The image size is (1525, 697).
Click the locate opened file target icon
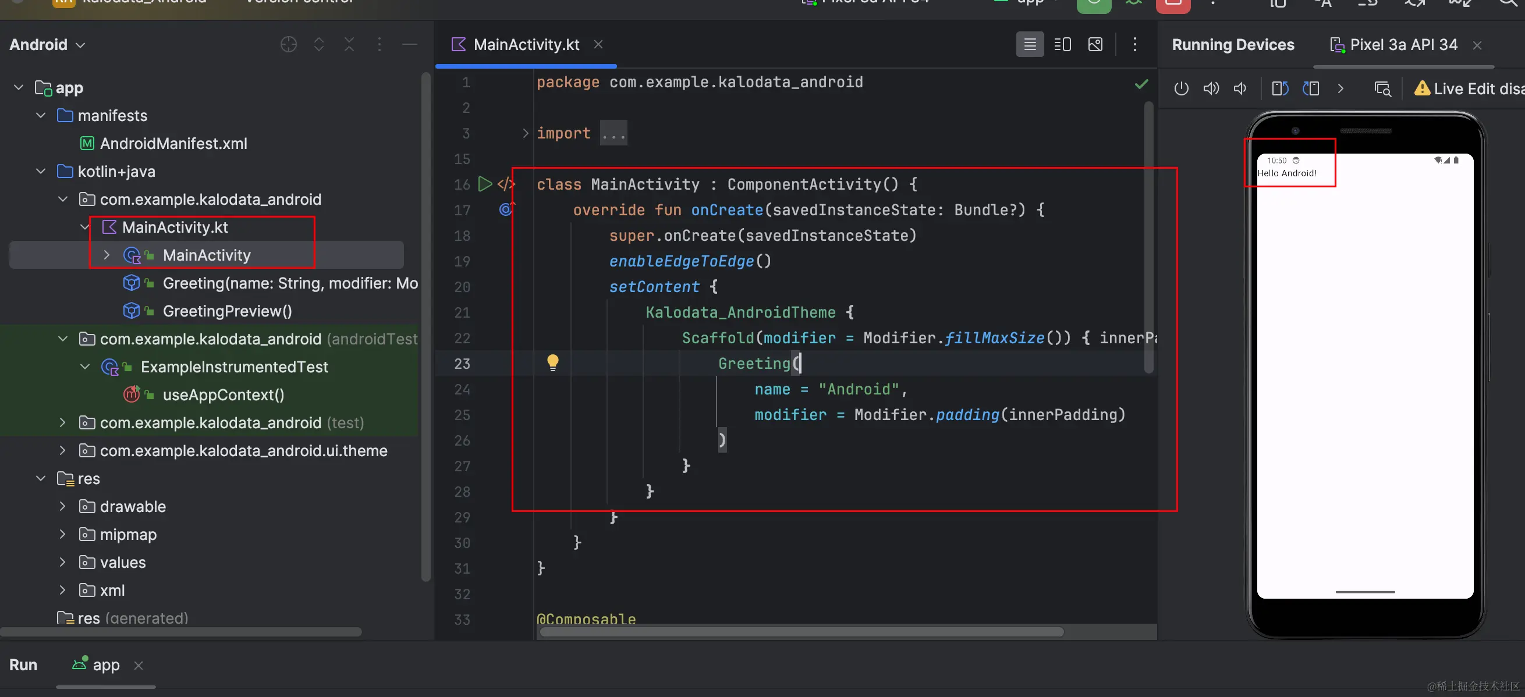click(x=288, y=44)
